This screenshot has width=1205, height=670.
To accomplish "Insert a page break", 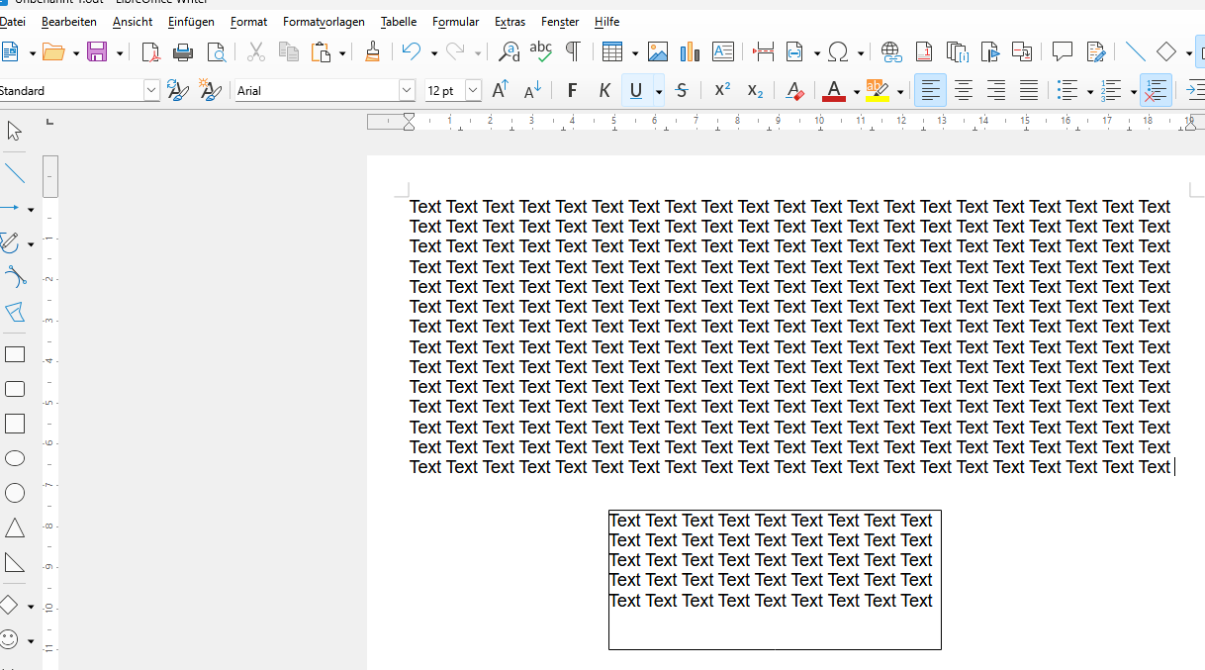I will point(763,51).
